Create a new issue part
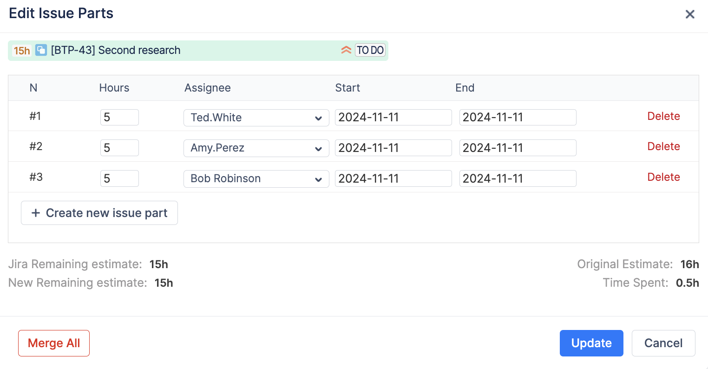The image size is (708, 369). click(x=99, y=213)
